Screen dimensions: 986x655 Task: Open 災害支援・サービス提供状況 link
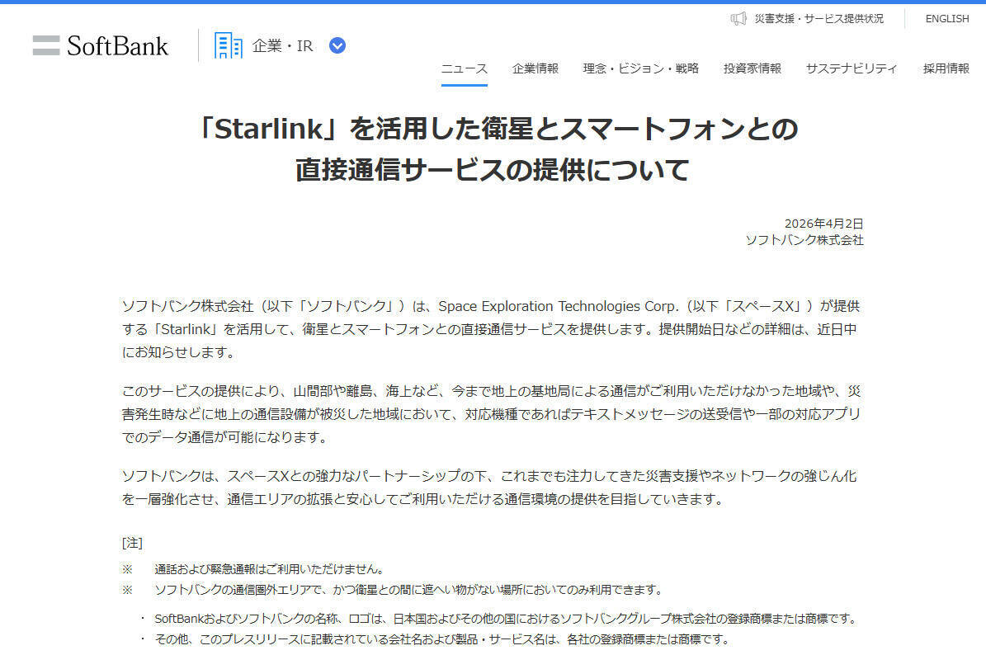click(x=819, y=19)
